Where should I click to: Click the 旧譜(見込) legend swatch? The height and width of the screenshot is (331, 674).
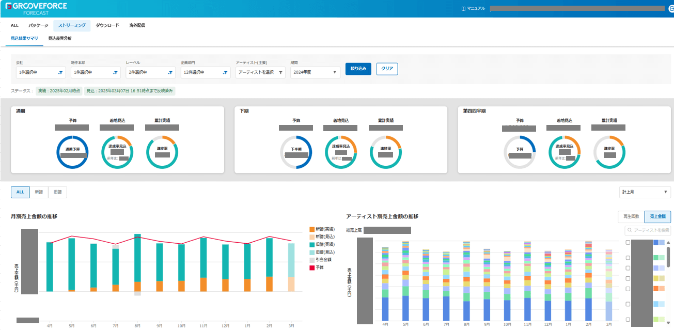(x=312, y=252)
